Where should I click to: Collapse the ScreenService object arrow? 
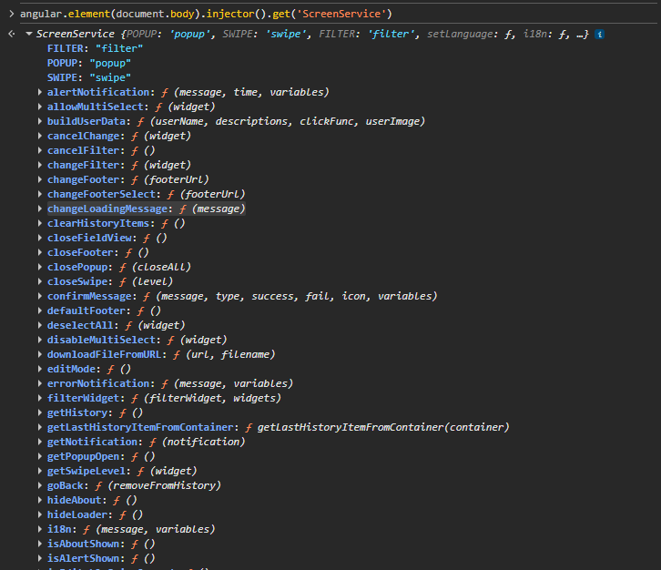(x=10, y=34)
